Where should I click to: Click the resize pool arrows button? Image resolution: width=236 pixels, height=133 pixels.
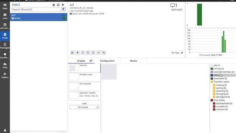tap(83, 52)
